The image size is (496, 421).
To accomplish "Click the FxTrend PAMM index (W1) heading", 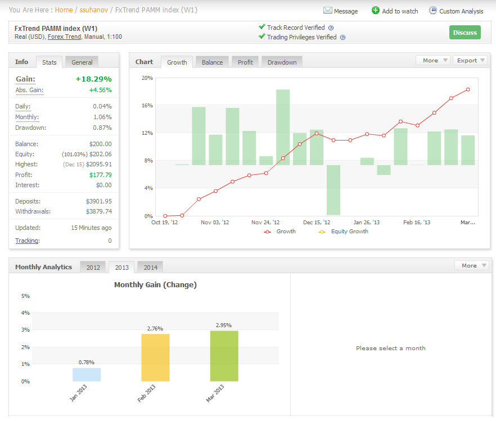I will pyautogui.click(x=56, y=29).
